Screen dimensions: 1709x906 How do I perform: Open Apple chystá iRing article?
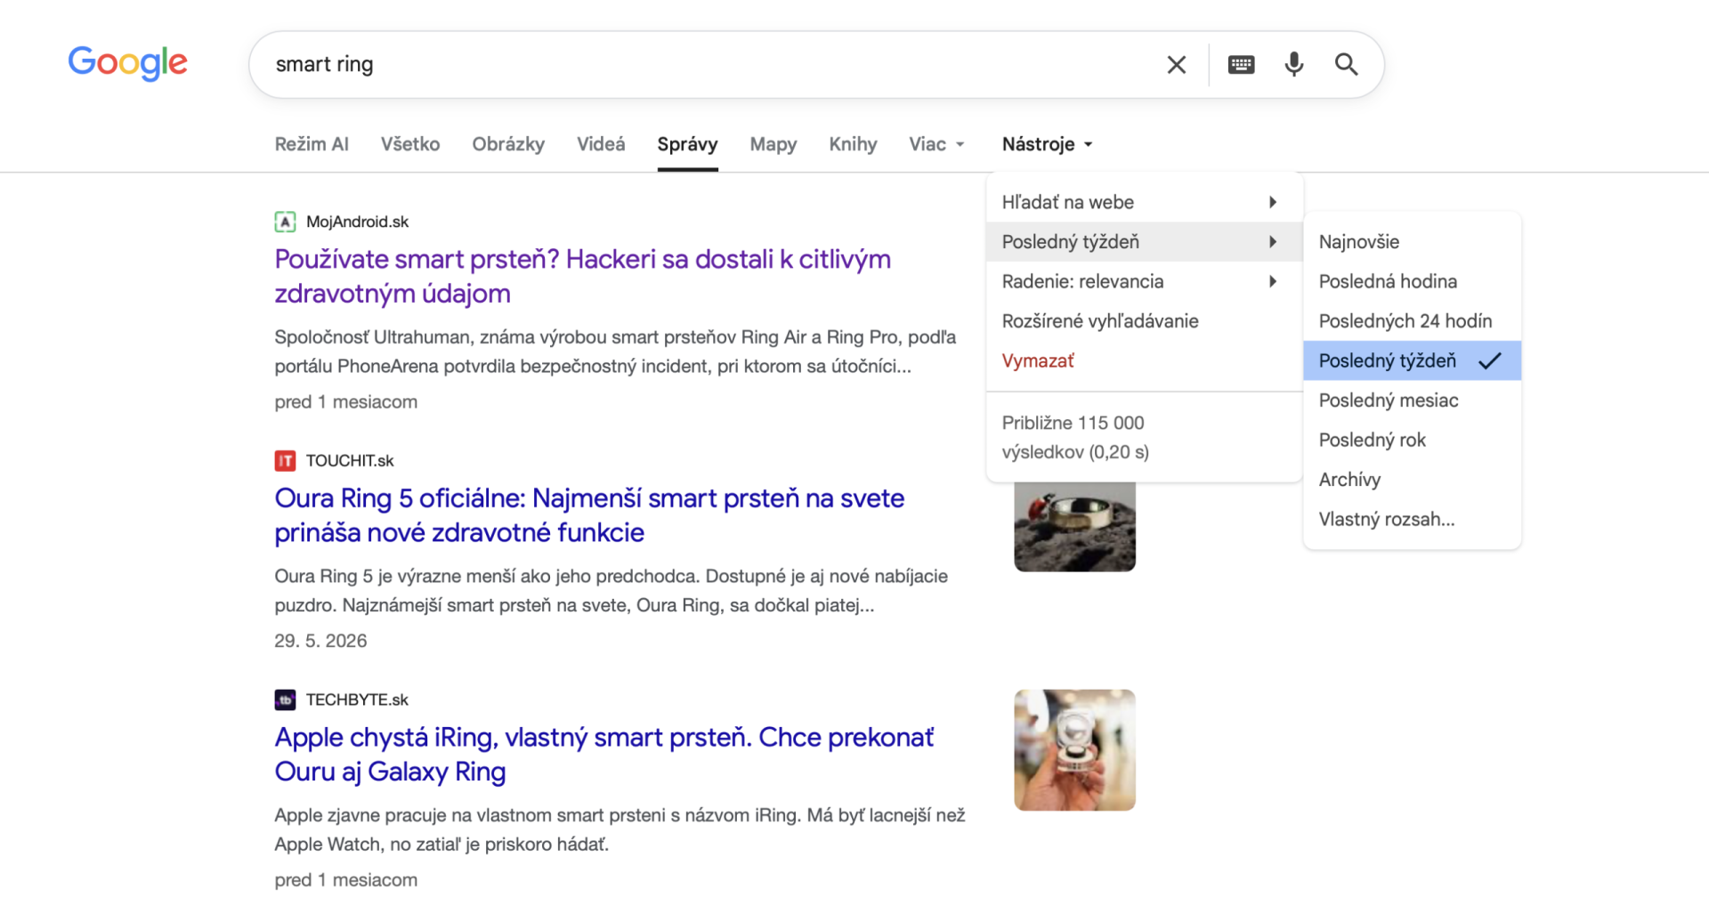pos(603,754)
